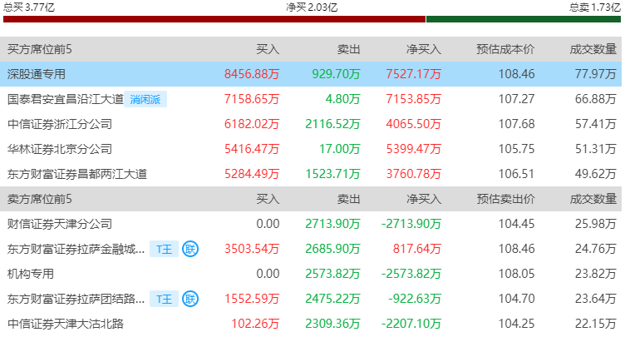Open 东方财富证券昌都两江大道 seat
The image size is (625, 337).
coord(77,174)
